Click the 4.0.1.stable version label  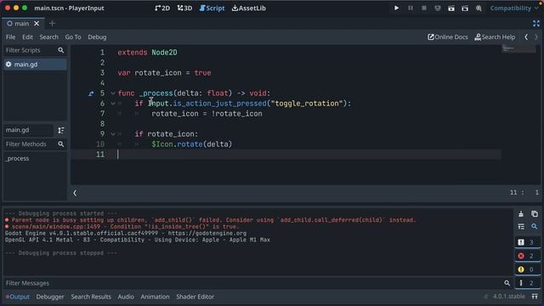[x=508, y=297]
